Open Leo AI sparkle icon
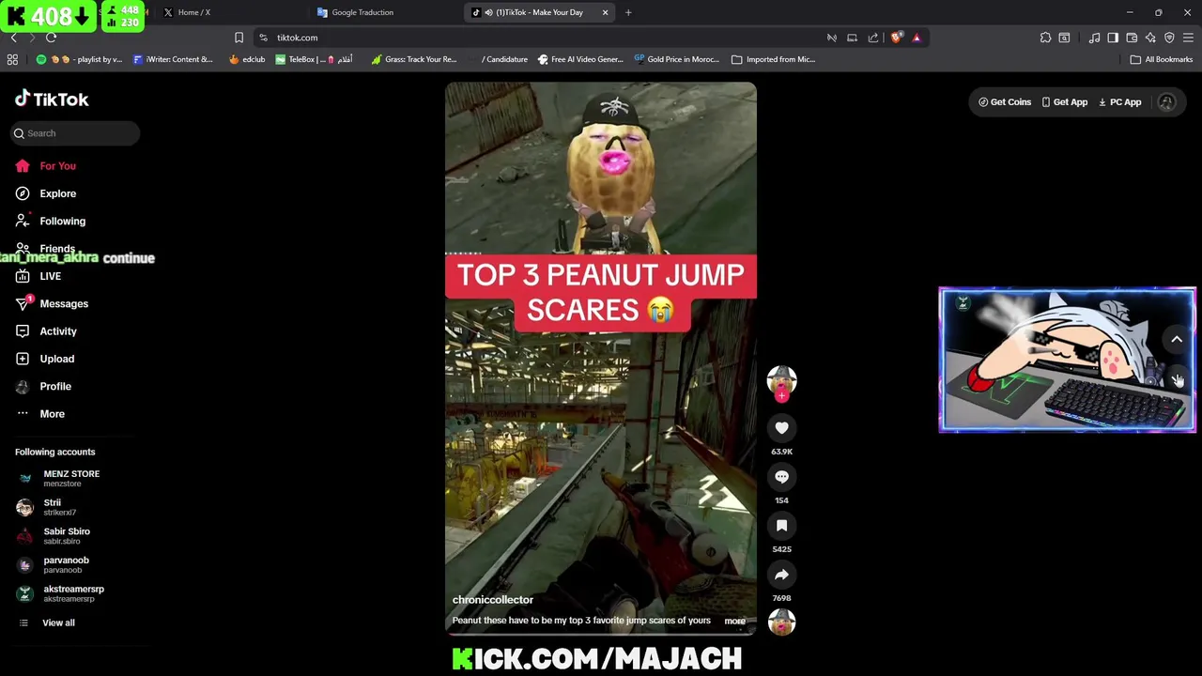Screen dimensions: 1202x676 1150,38
